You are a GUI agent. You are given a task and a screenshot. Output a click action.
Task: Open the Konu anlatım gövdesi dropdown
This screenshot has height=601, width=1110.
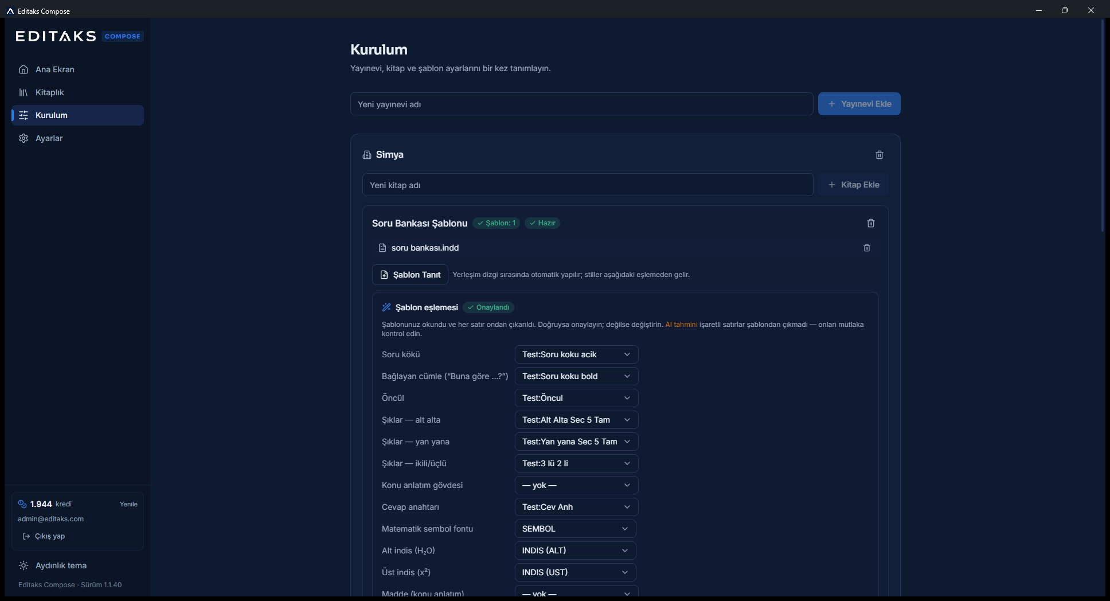(576, 485)
